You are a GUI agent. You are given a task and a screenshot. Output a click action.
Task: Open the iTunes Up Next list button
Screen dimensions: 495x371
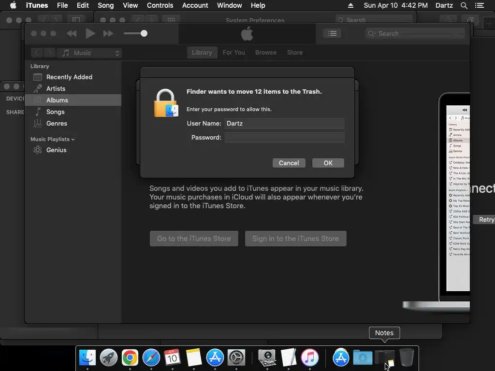tap(332, 33)
